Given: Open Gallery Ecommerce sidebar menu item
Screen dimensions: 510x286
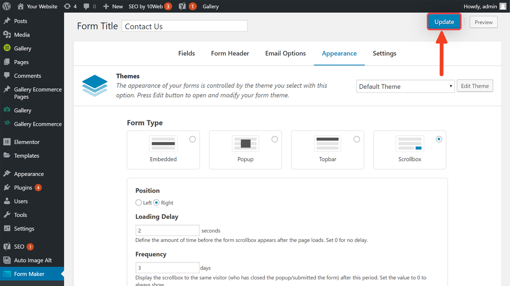Looking at the screenshot, I should (32, 124).
